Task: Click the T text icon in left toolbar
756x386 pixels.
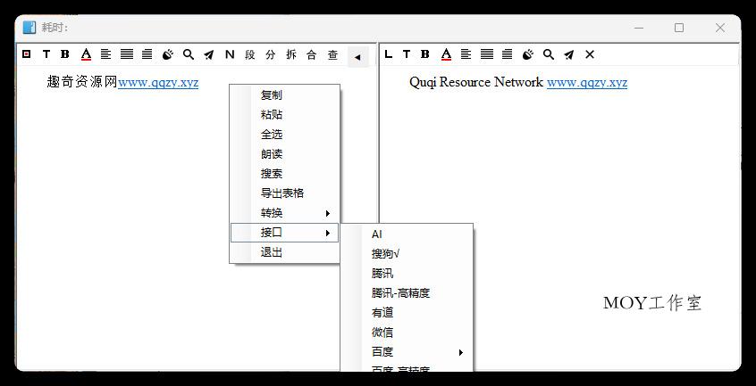Action: 46,54
